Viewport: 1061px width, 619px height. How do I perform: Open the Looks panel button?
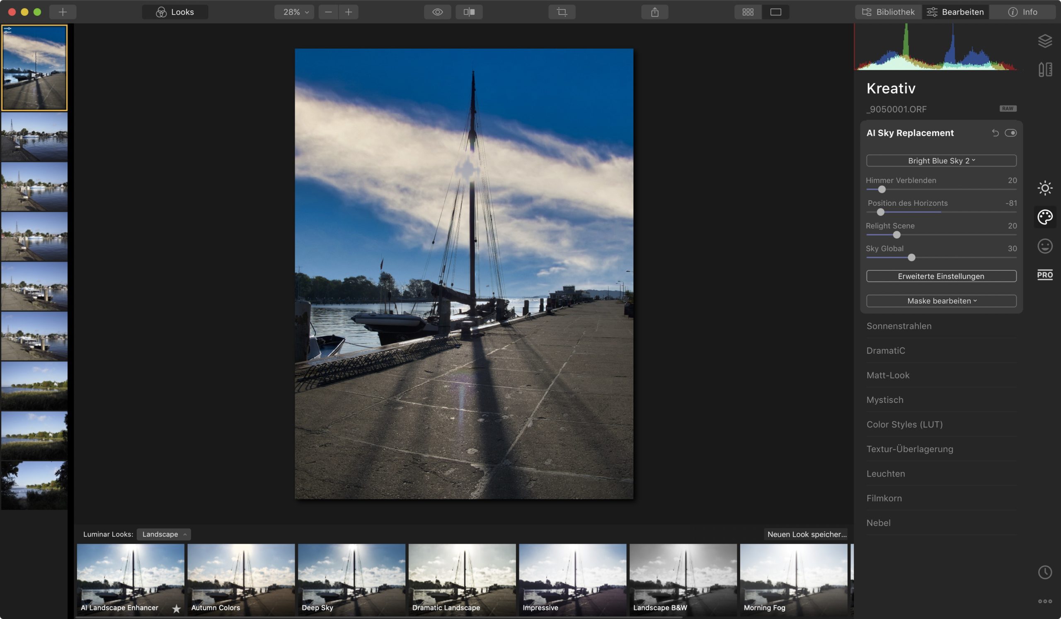point(175,12)
